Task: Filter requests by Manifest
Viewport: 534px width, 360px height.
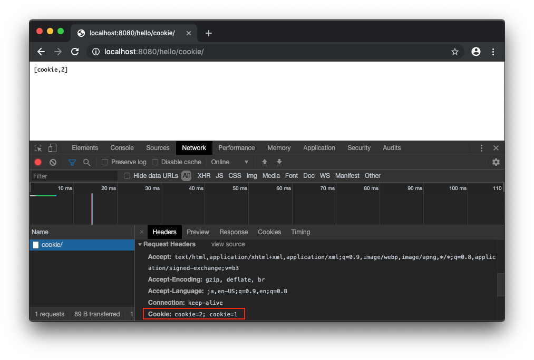Action: tap(347, 176)
